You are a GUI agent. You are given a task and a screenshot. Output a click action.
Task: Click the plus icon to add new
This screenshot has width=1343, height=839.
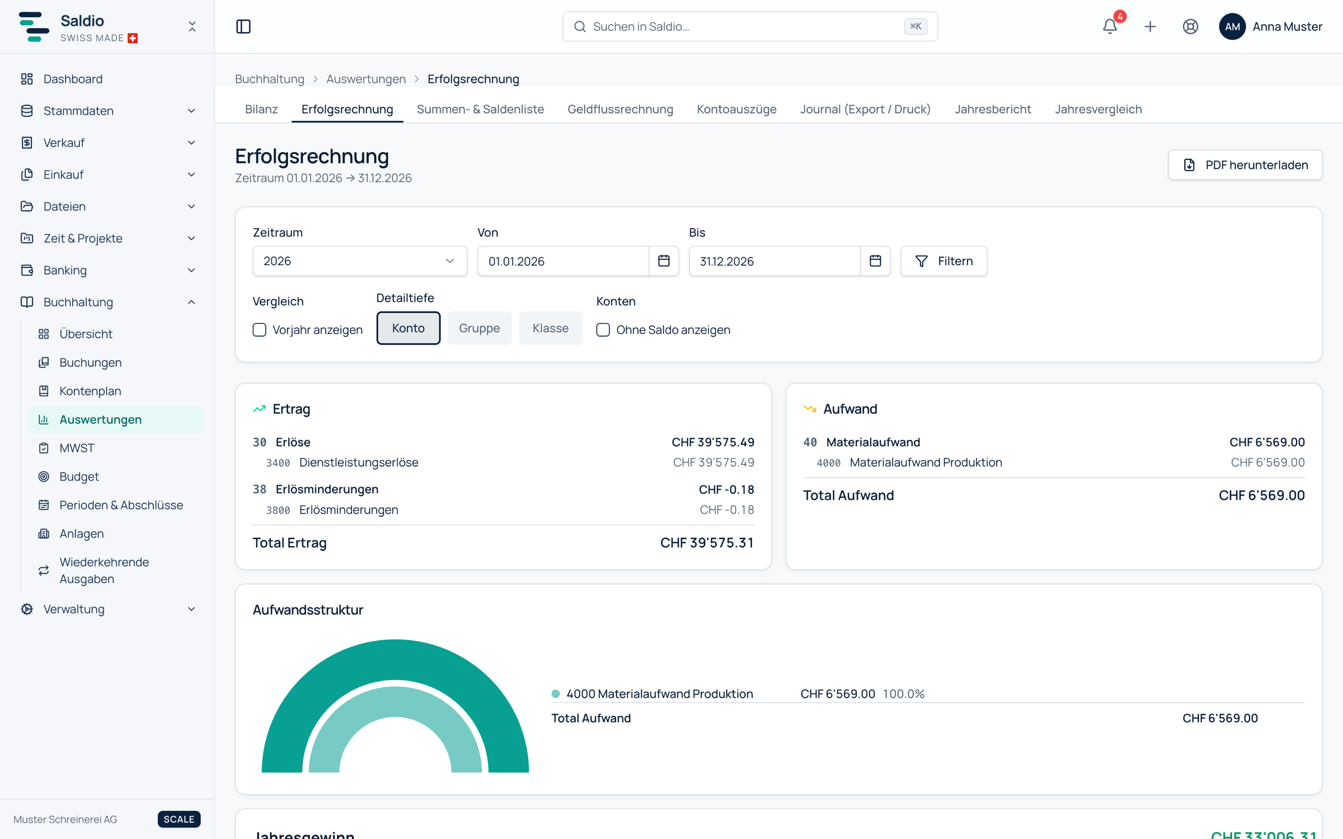(x=1150, y=26)
